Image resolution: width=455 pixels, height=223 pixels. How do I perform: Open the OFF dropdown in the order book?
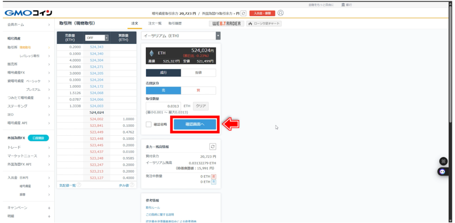96,38
